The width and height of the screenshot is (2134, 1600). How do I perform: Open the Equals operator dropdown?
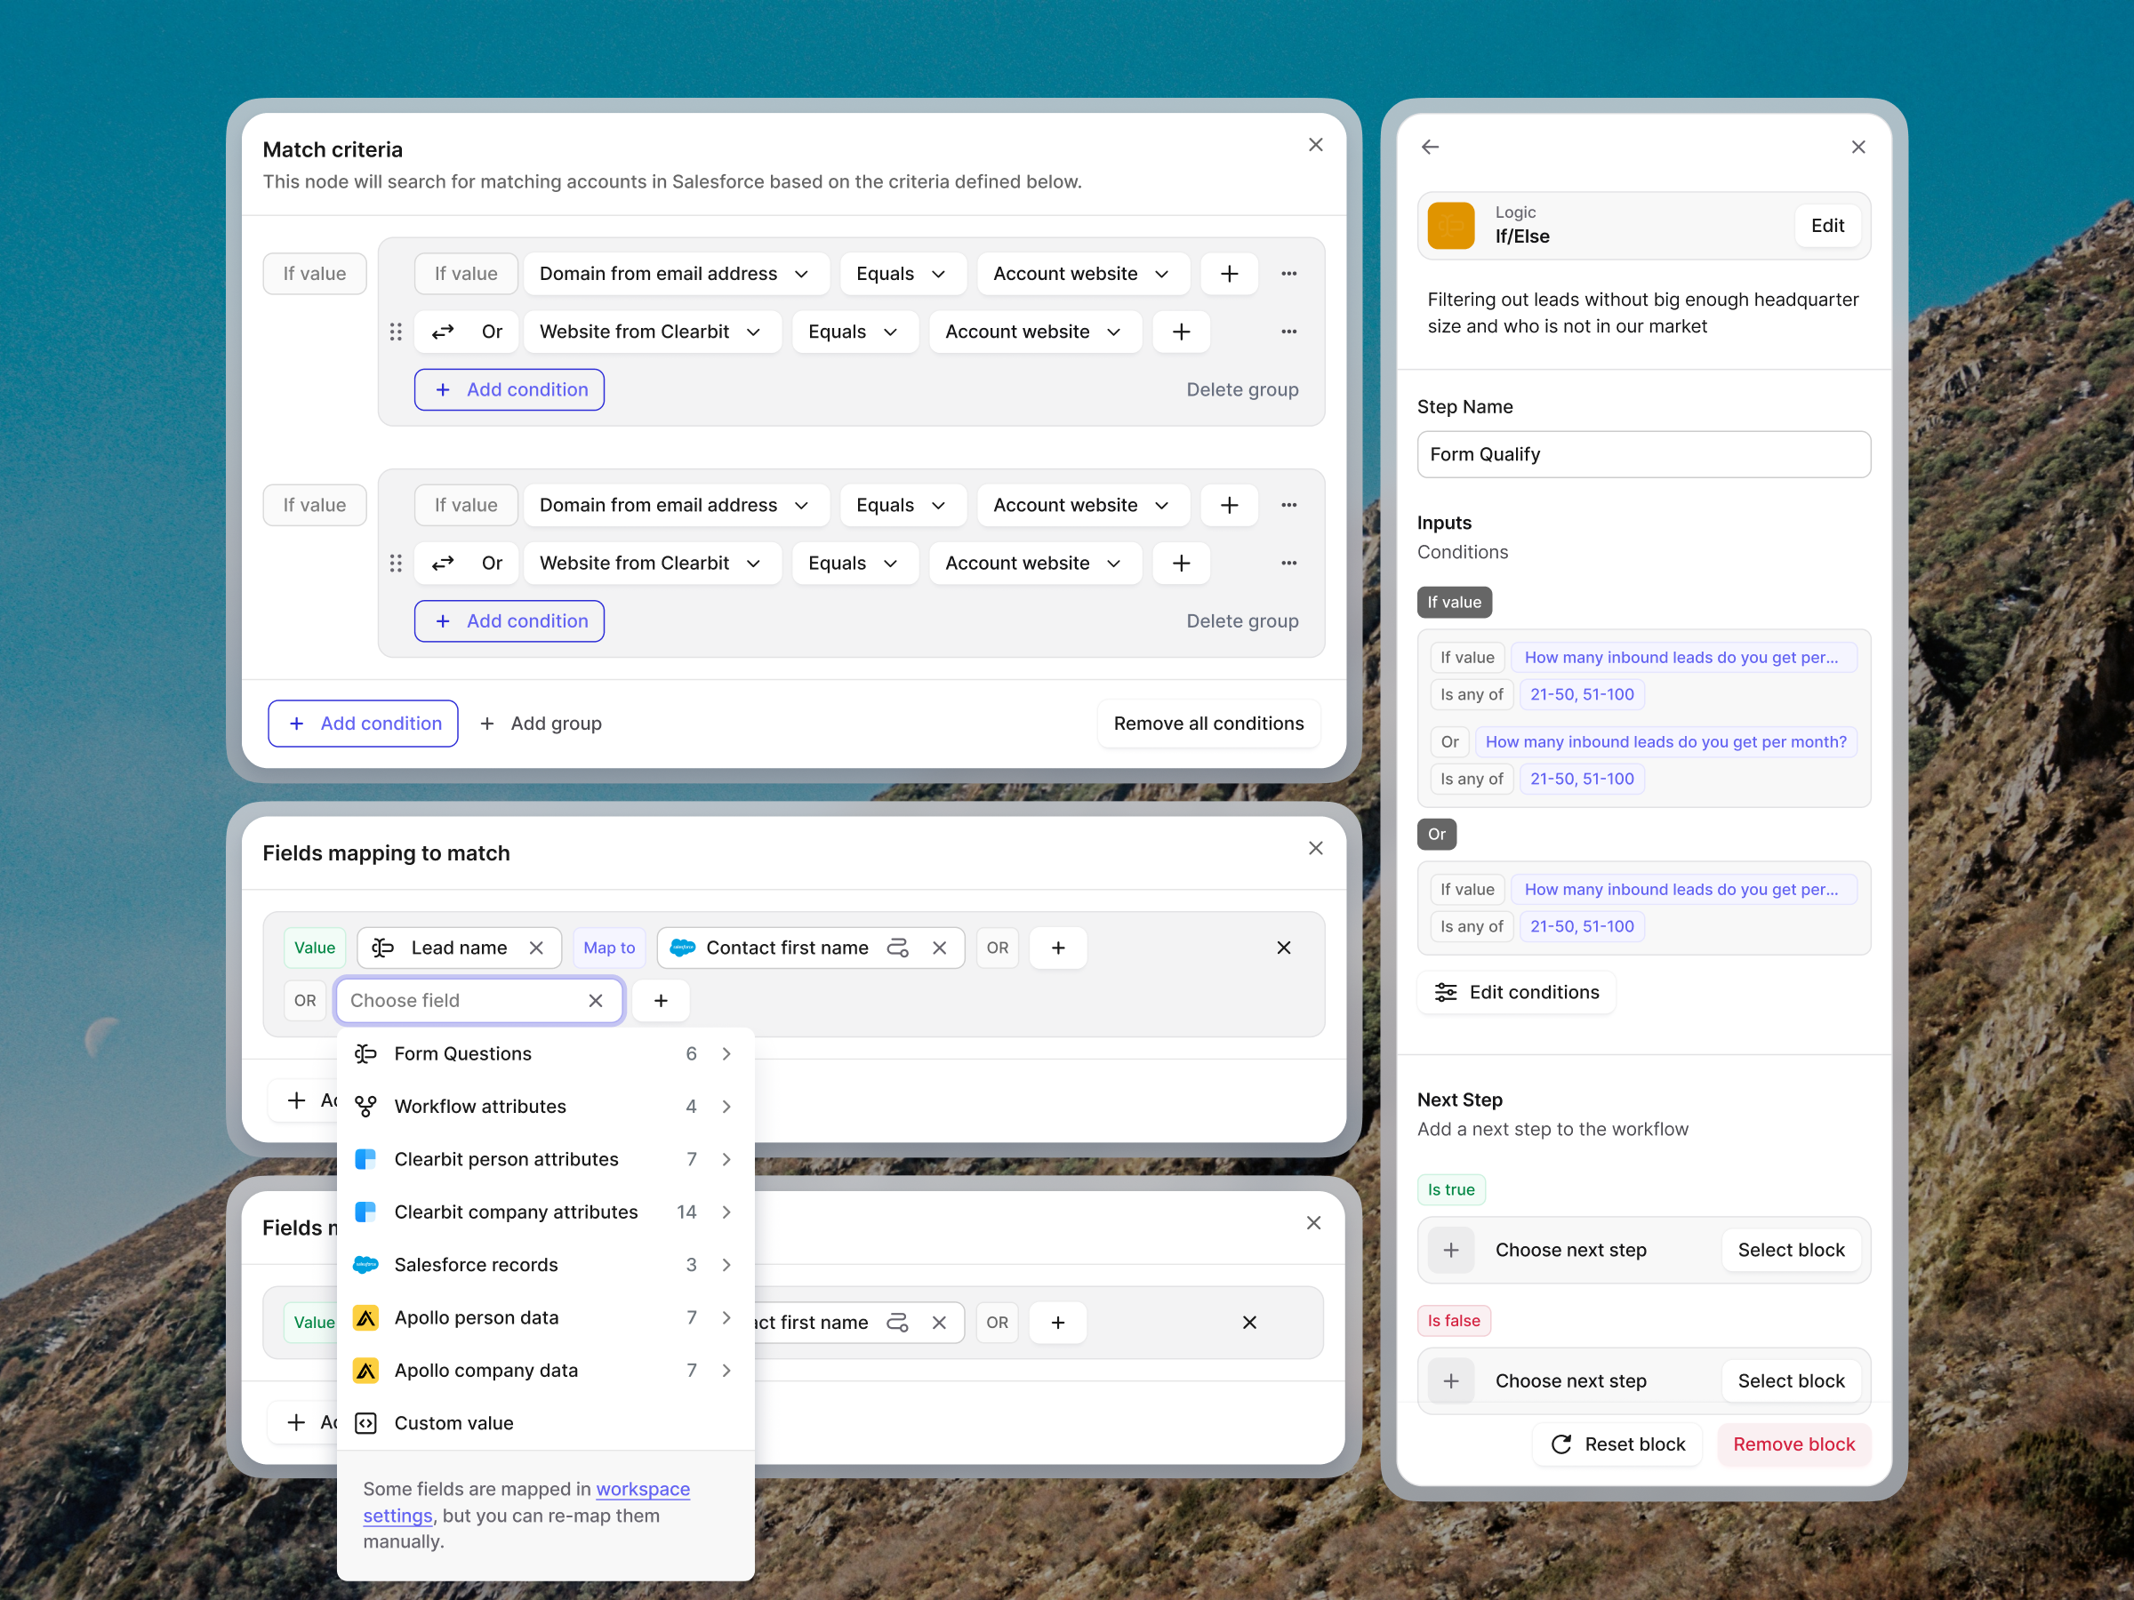902,274
